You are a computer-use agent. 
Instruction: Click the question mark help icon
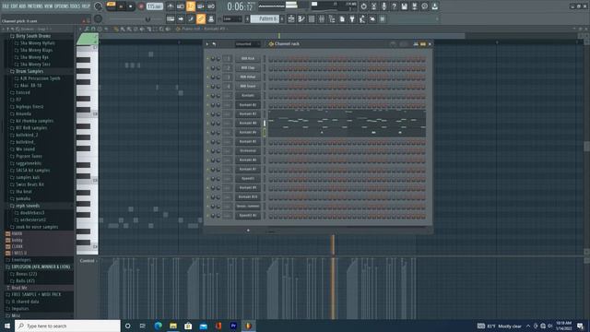394,6
